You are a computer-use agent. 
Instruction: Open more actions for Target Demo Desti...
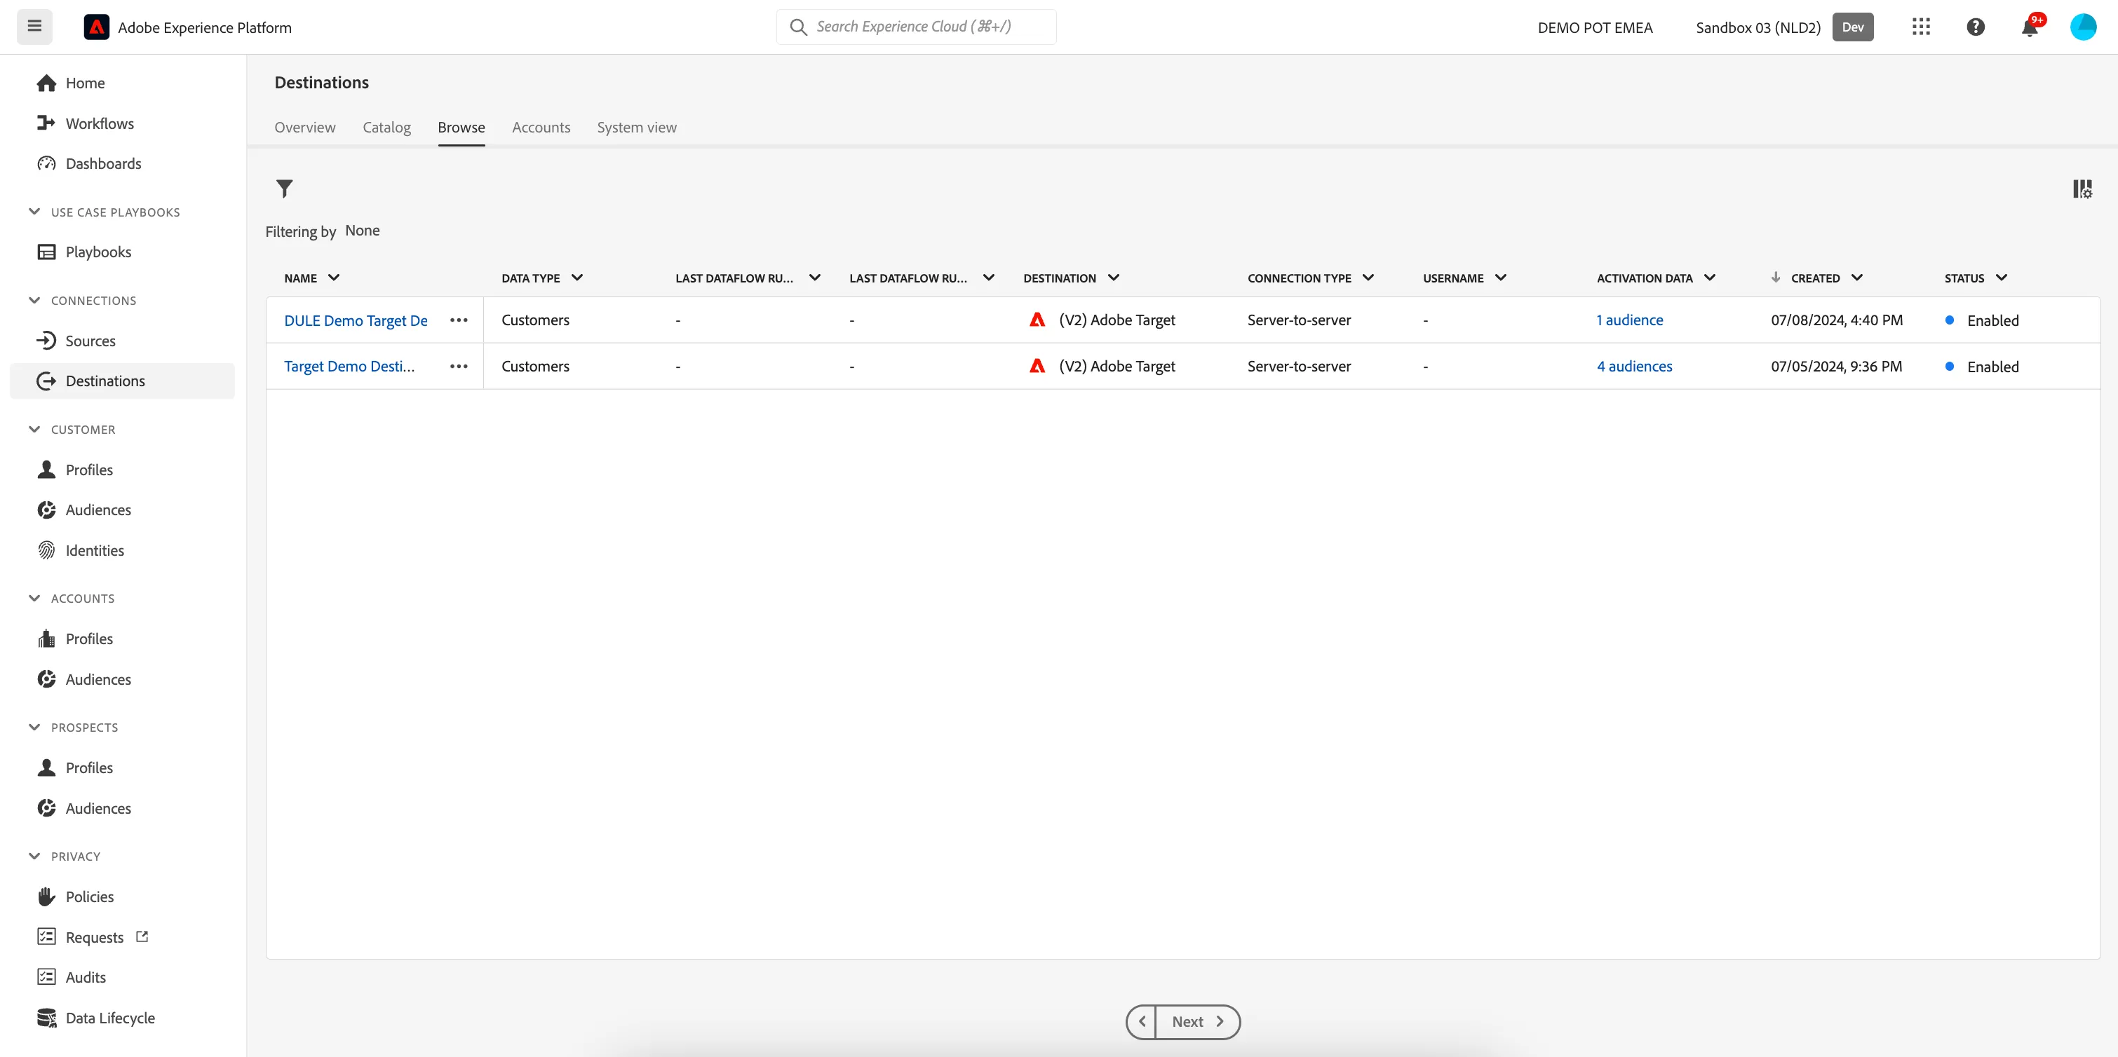459,367
